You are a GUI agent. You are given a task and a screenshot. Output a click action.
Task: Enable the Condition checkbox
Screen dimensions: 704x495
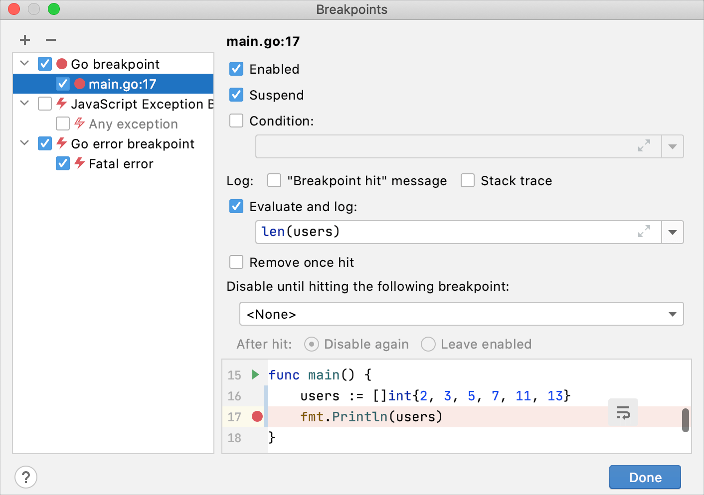tap(236, 121)
